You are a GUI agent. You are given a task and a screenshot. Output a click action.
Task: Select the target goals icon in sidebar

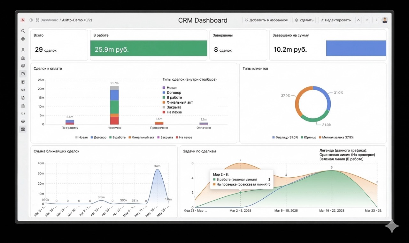tap(23, 66)
